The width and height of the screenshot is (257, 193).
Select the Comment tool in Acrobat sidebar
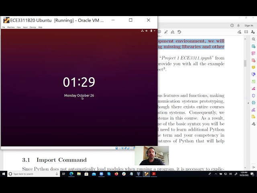pyautogui.click(x=253, y=67)
